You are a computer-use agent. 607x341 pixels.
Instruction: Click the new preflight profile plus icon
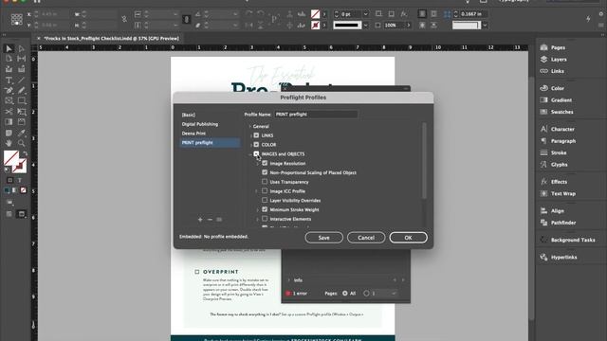200,220
